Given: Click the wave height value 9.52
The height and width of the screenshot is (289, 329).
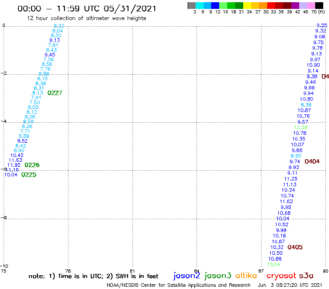Looking at the screenshot, I should tap(22, 141).
